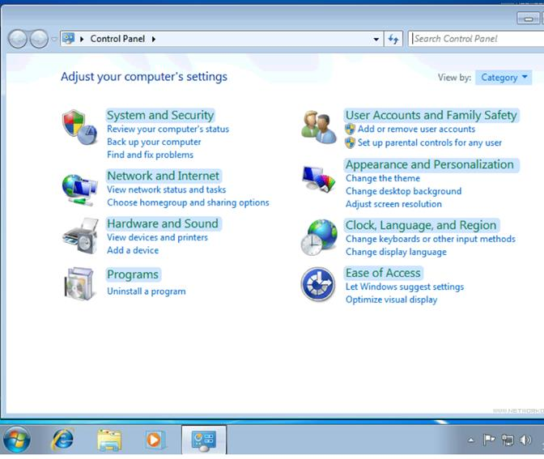
Task: Open Find and fix problems
Action: 150,155
